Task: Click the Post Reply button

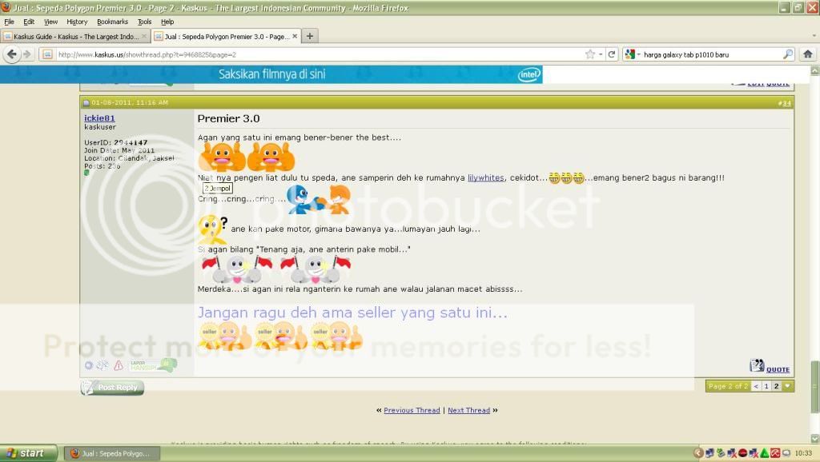Action: tap(112, 388)
